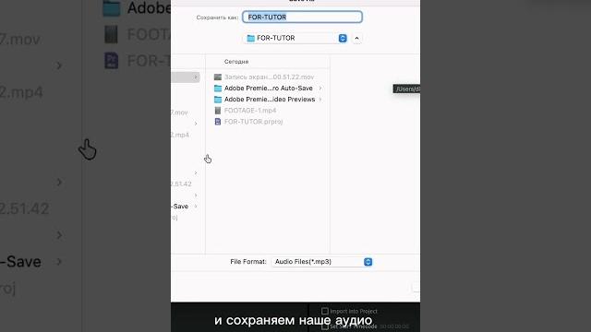This screenshot has height=332, width=591.
Task: Open the FOR-TUTOR folder location dropdown
Action: [295, 38]
